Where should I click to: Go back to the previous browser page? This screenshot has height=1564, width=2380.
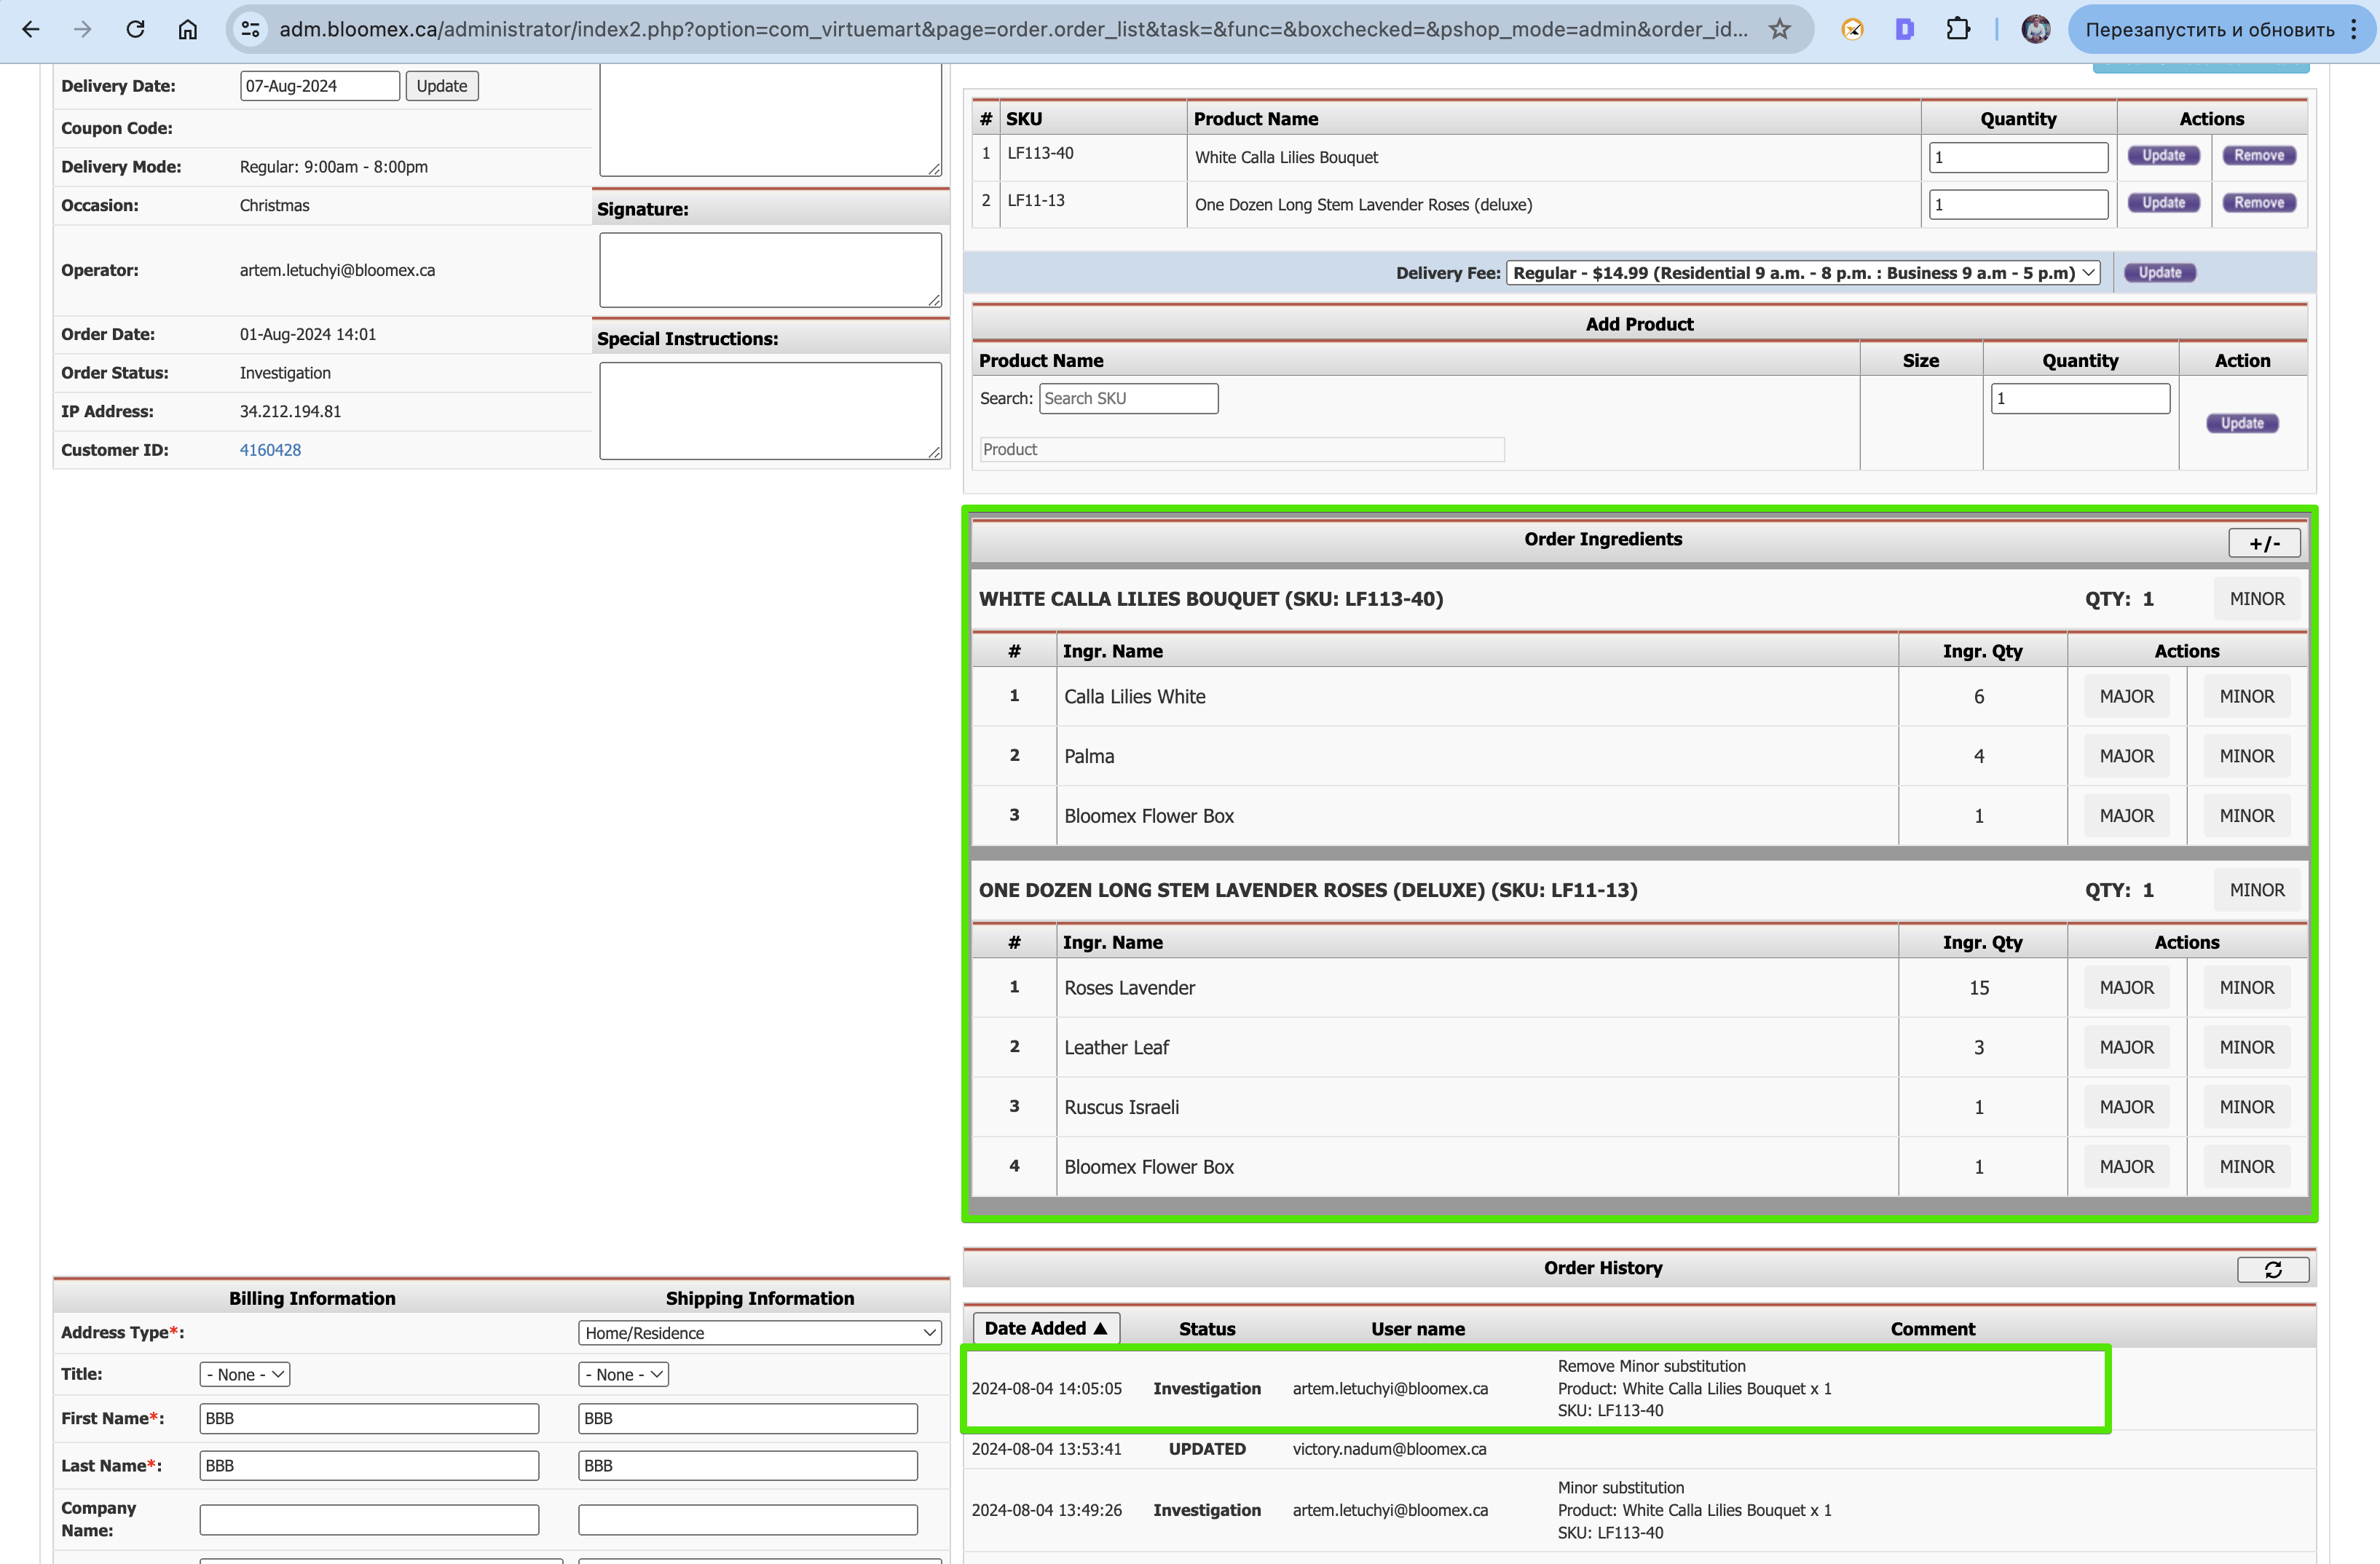pos(31,30)
